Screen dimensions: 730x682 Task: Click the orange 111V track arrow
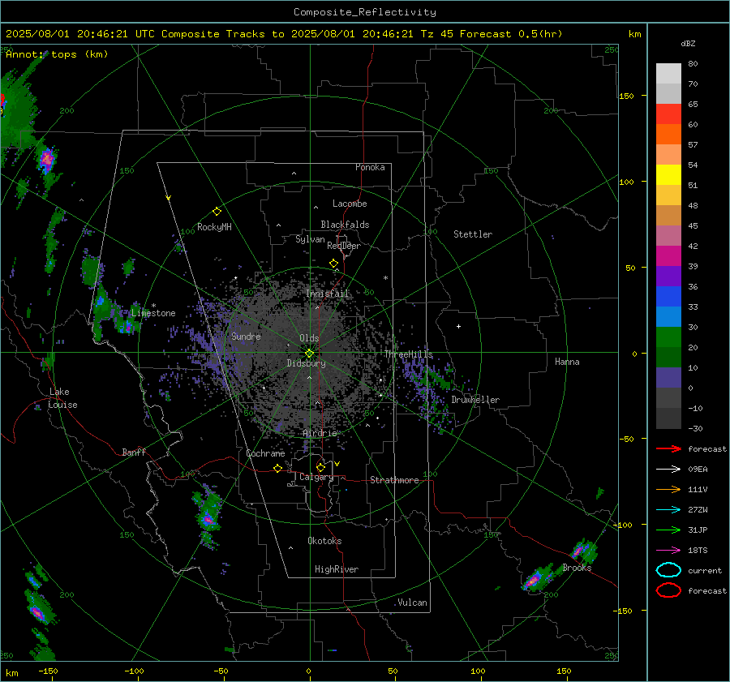click(x=668, y=489)
